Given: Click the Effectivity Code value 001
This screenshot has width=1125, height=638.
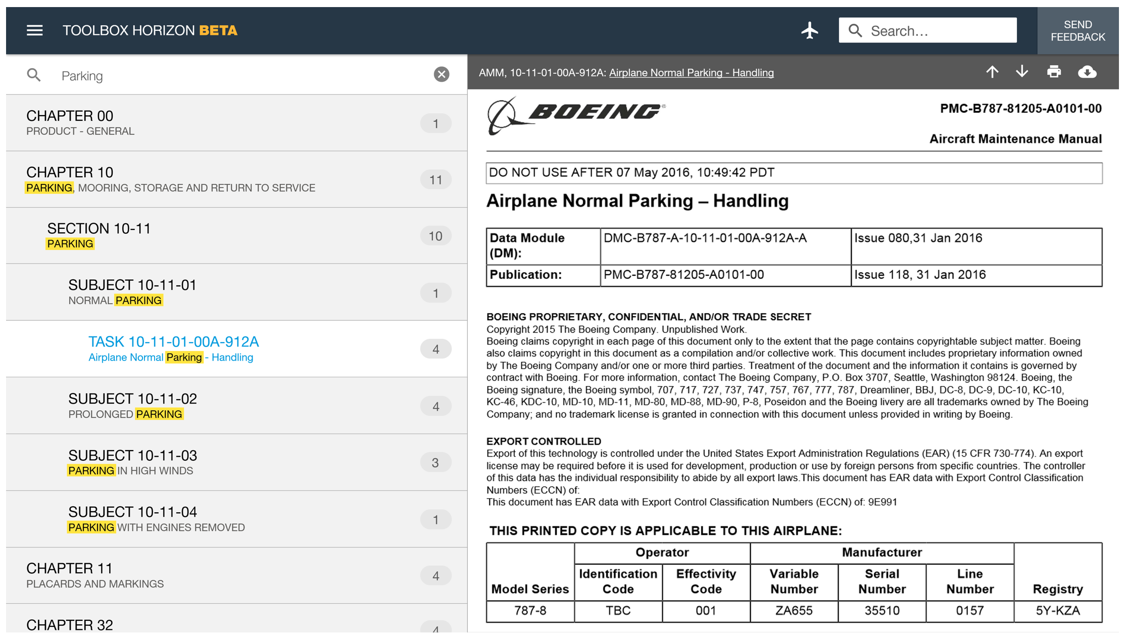Looking at the screenshot, I should tap(706, 611).
